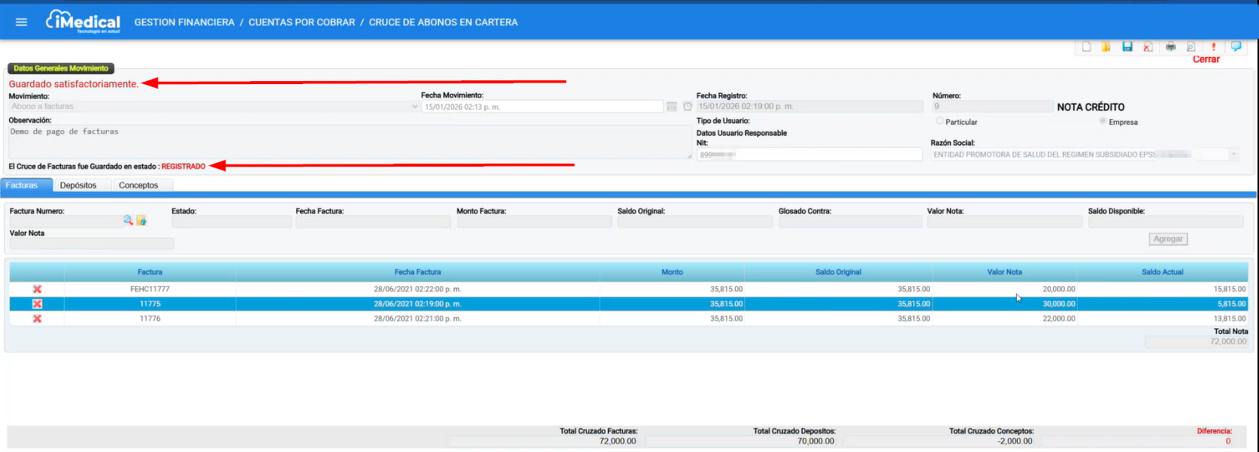This screenshot has width=1259, height=452.
Task: Click the Agregar button
Action: click(1168, 239)
